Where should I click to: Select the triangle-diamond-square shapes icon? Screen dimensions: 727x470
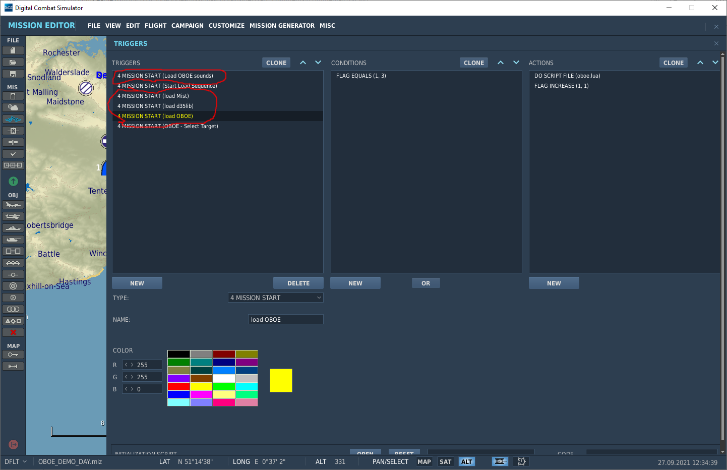click(13, 321)
